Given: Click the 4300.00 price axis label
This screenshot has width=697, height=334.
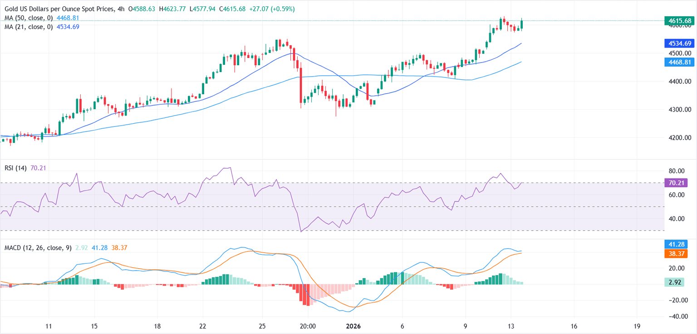Looking at the screenshot, I should [679, 110].
